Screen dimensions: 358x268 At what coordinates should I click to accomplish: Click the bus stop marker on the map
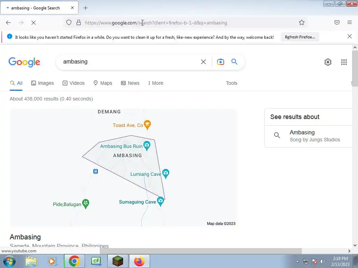pos(95,171)
